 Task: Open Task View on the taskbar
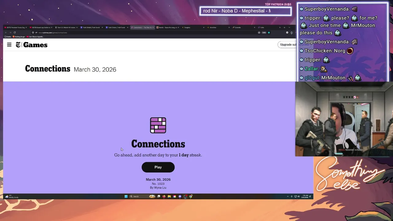(x=159, y=196)
